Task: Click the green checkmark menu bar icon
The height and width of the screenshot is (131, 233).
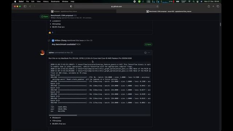Action: [x=139, y=1]
